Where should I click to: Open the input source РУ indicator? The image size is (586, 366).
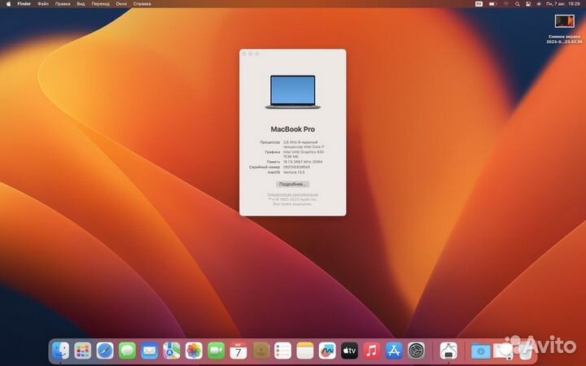coord(479,4)
